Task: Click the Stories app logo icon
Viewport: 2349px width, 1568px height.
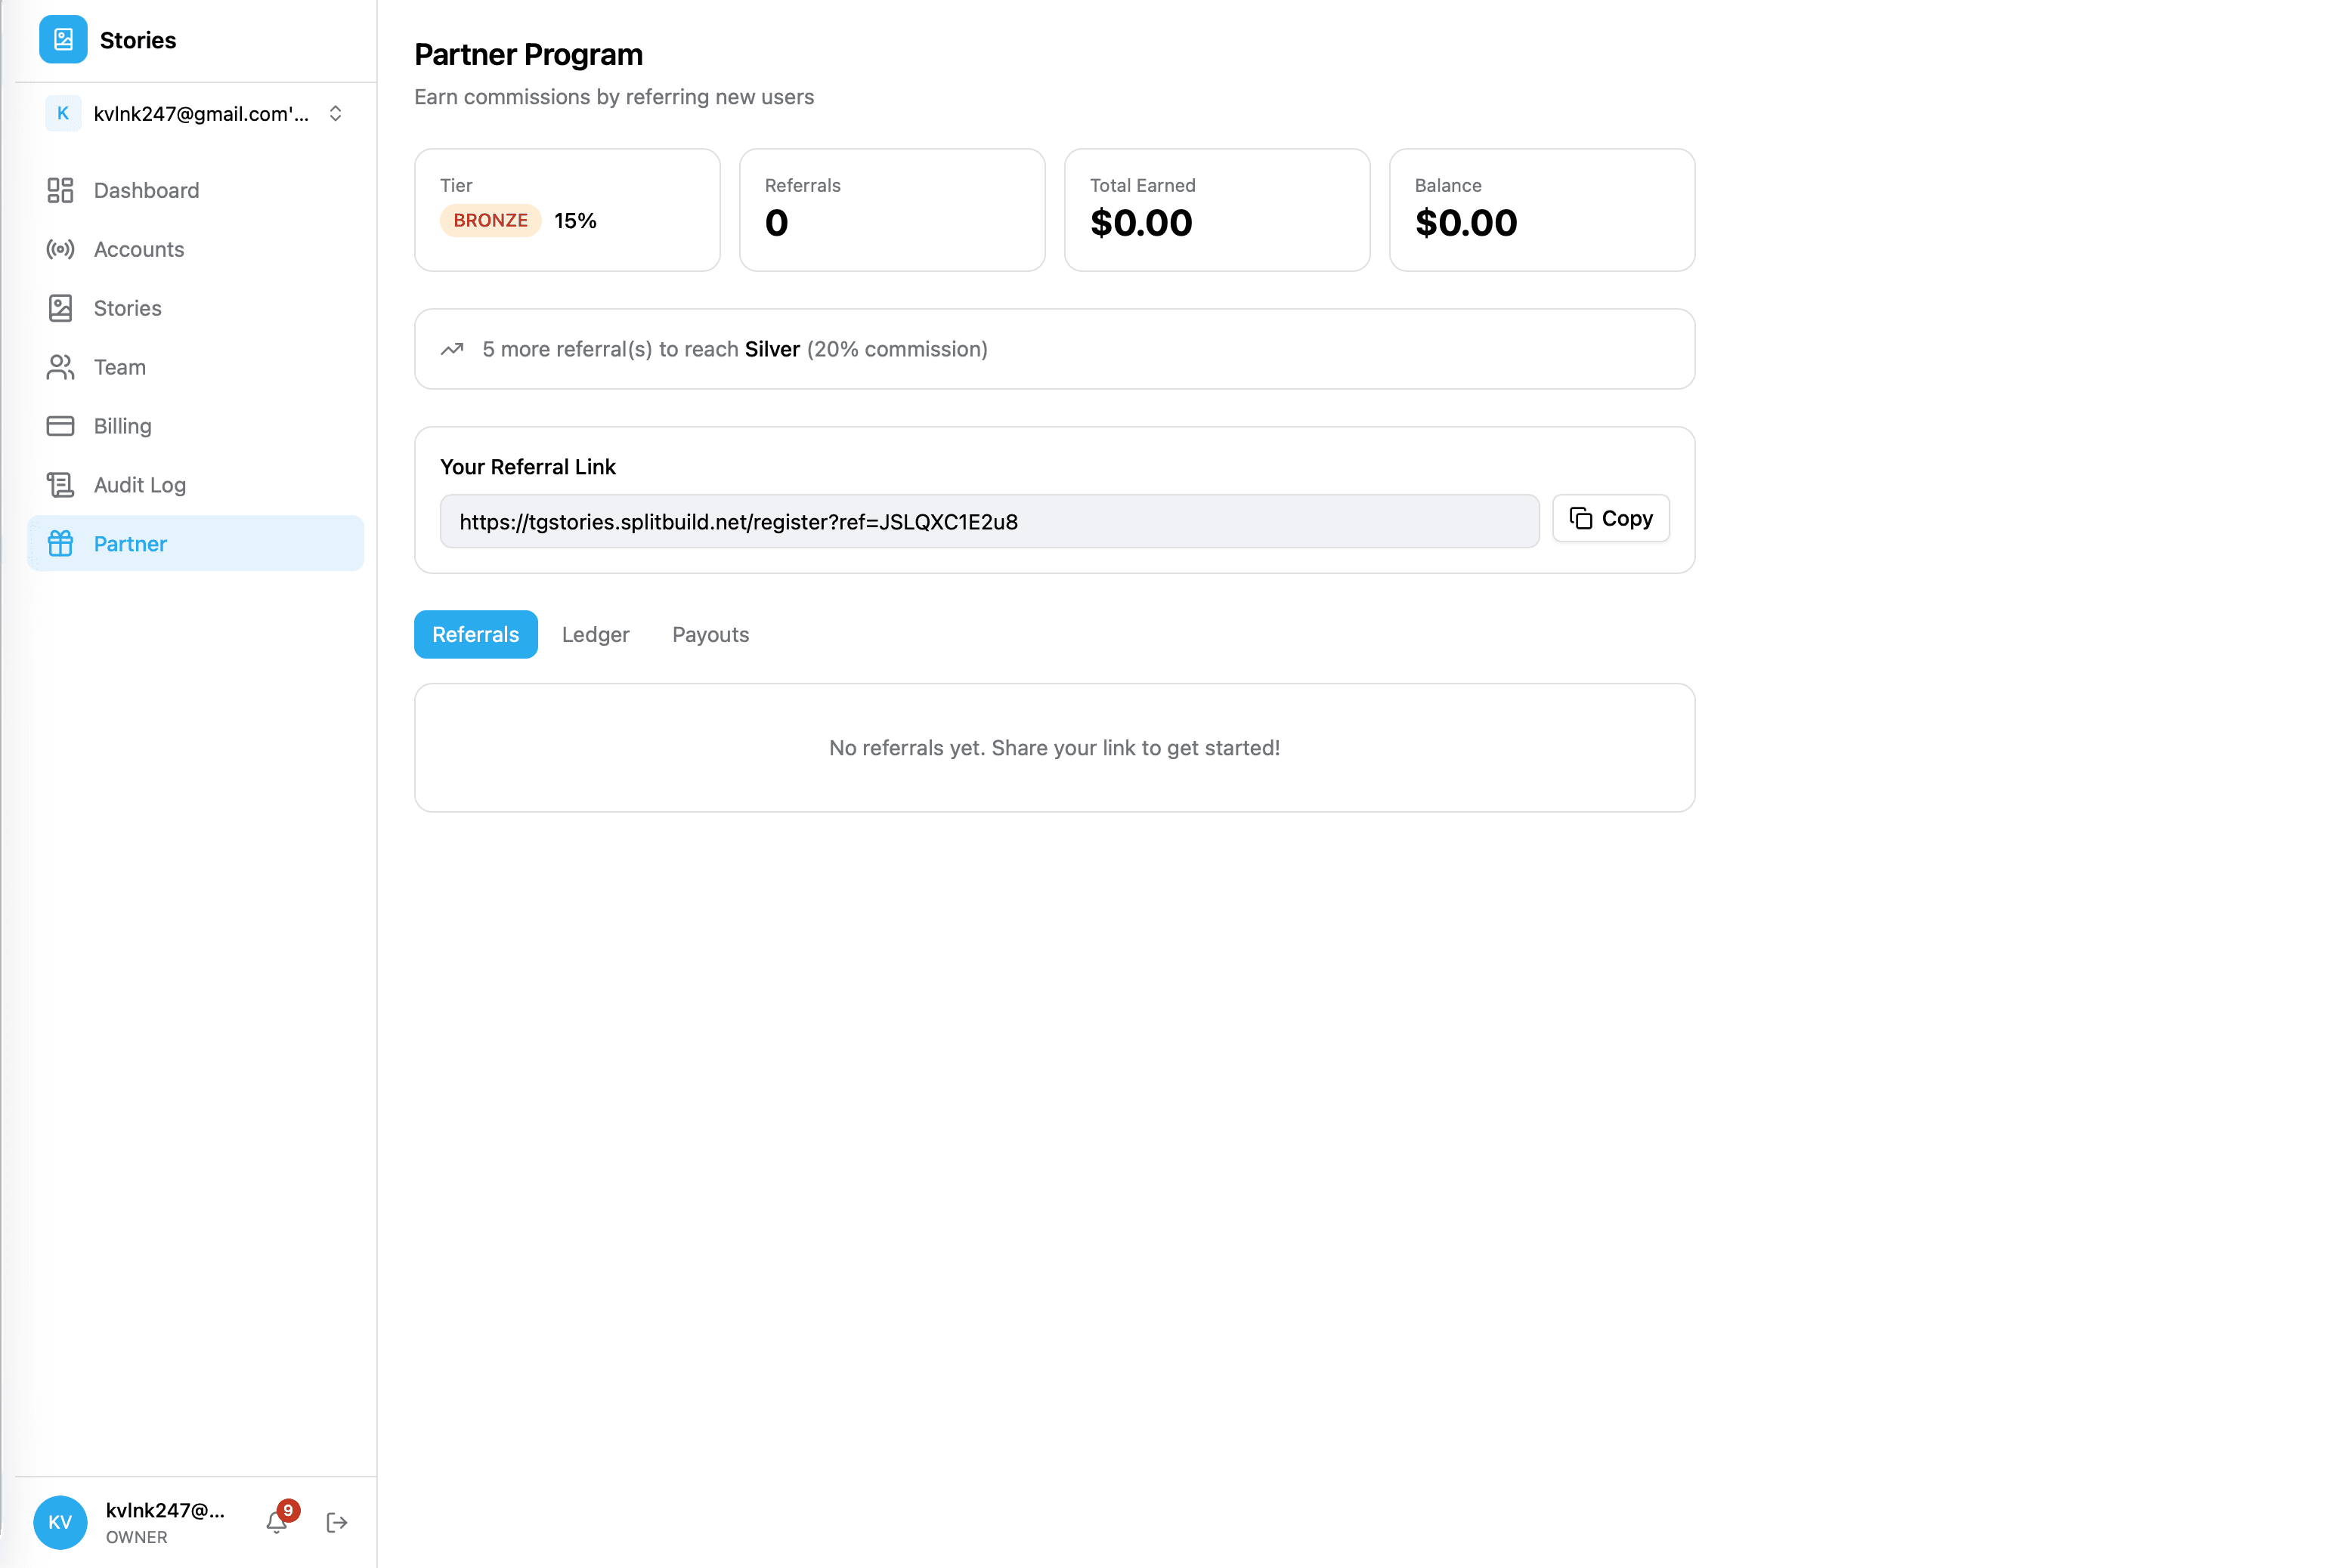Action: pos(63,40)
